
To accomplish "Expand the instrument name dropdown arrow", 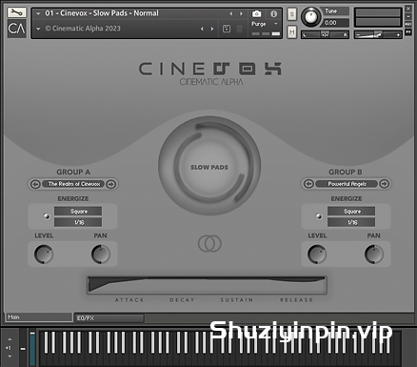I will click(x=38, y=13).
